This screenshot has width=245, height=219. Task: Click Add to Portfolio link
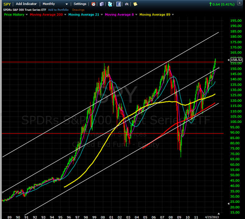coord(58,10)
